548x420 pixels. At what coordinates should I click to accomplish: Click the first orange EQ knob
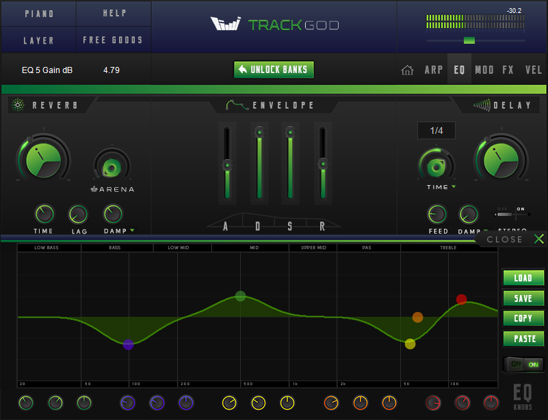331,403
